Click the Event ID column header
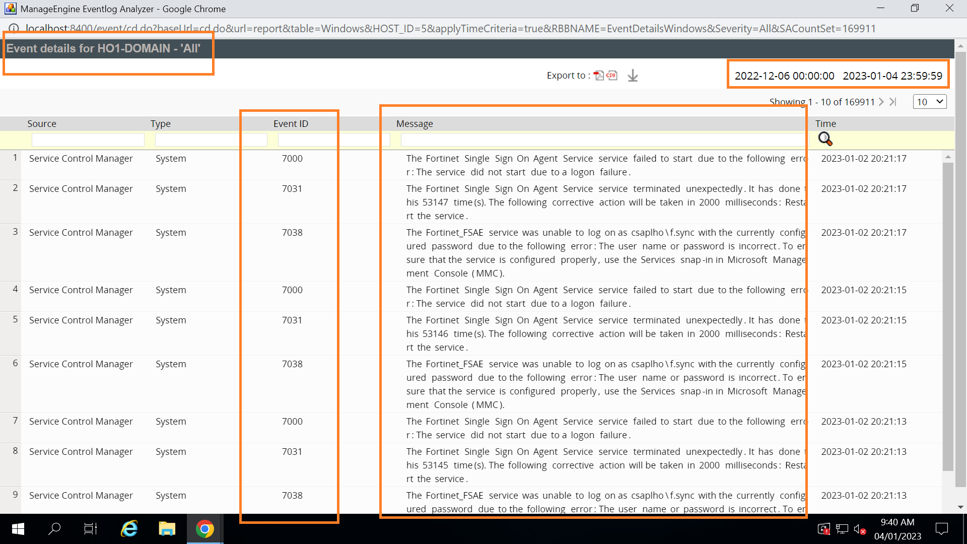 pyautogui.click(x=291, y=124)
